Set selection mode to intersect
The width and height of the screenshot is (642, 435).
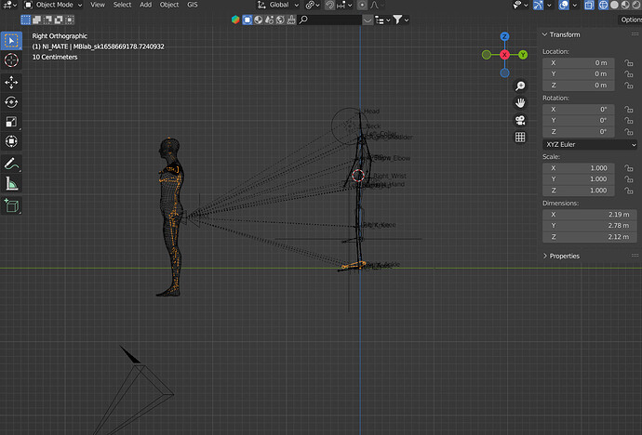(70, 20)
